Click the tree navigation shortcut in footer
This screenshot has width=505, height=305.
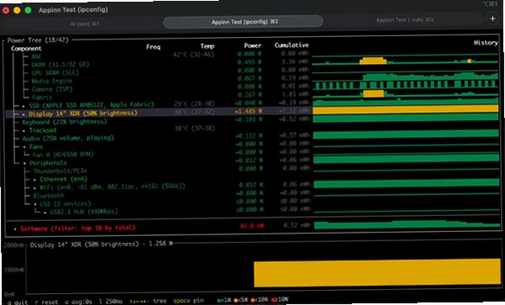[148, 301]
